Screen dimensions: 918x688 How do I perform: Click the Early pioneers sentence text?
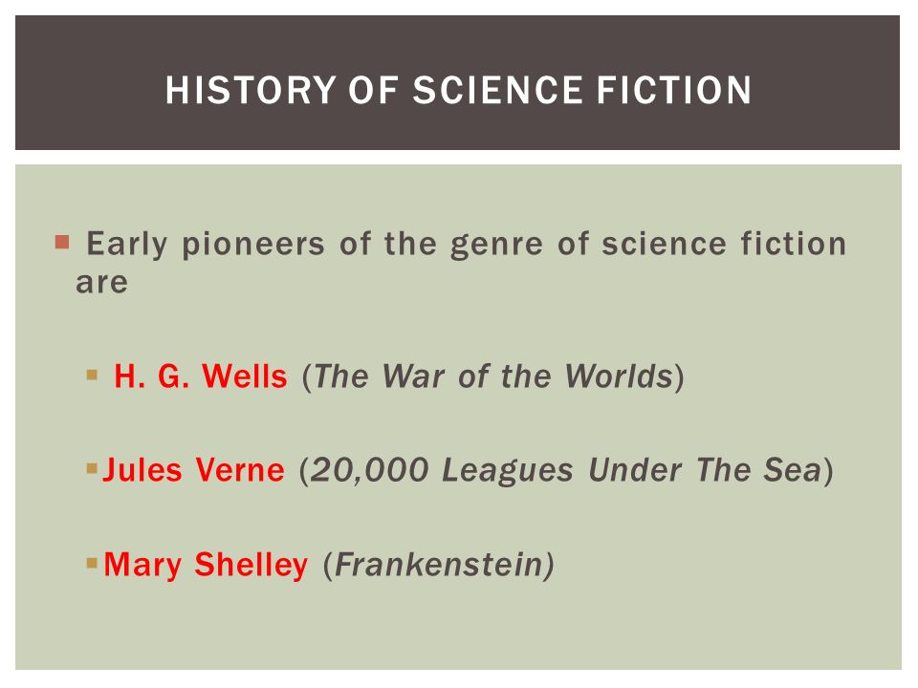461,263
